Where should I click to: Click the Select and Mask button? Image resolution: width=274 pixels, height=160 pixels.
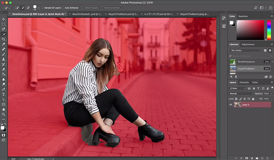112,7
